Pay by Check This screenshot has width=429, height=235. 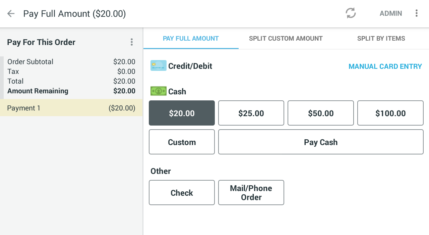[x=182, y=193]
